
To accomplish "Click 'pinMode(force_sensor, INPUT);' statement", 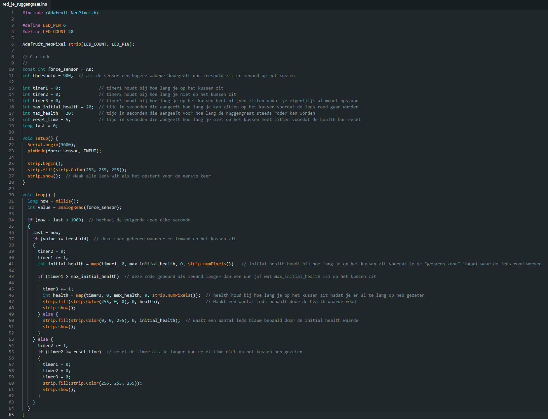I will coord(64,151).
